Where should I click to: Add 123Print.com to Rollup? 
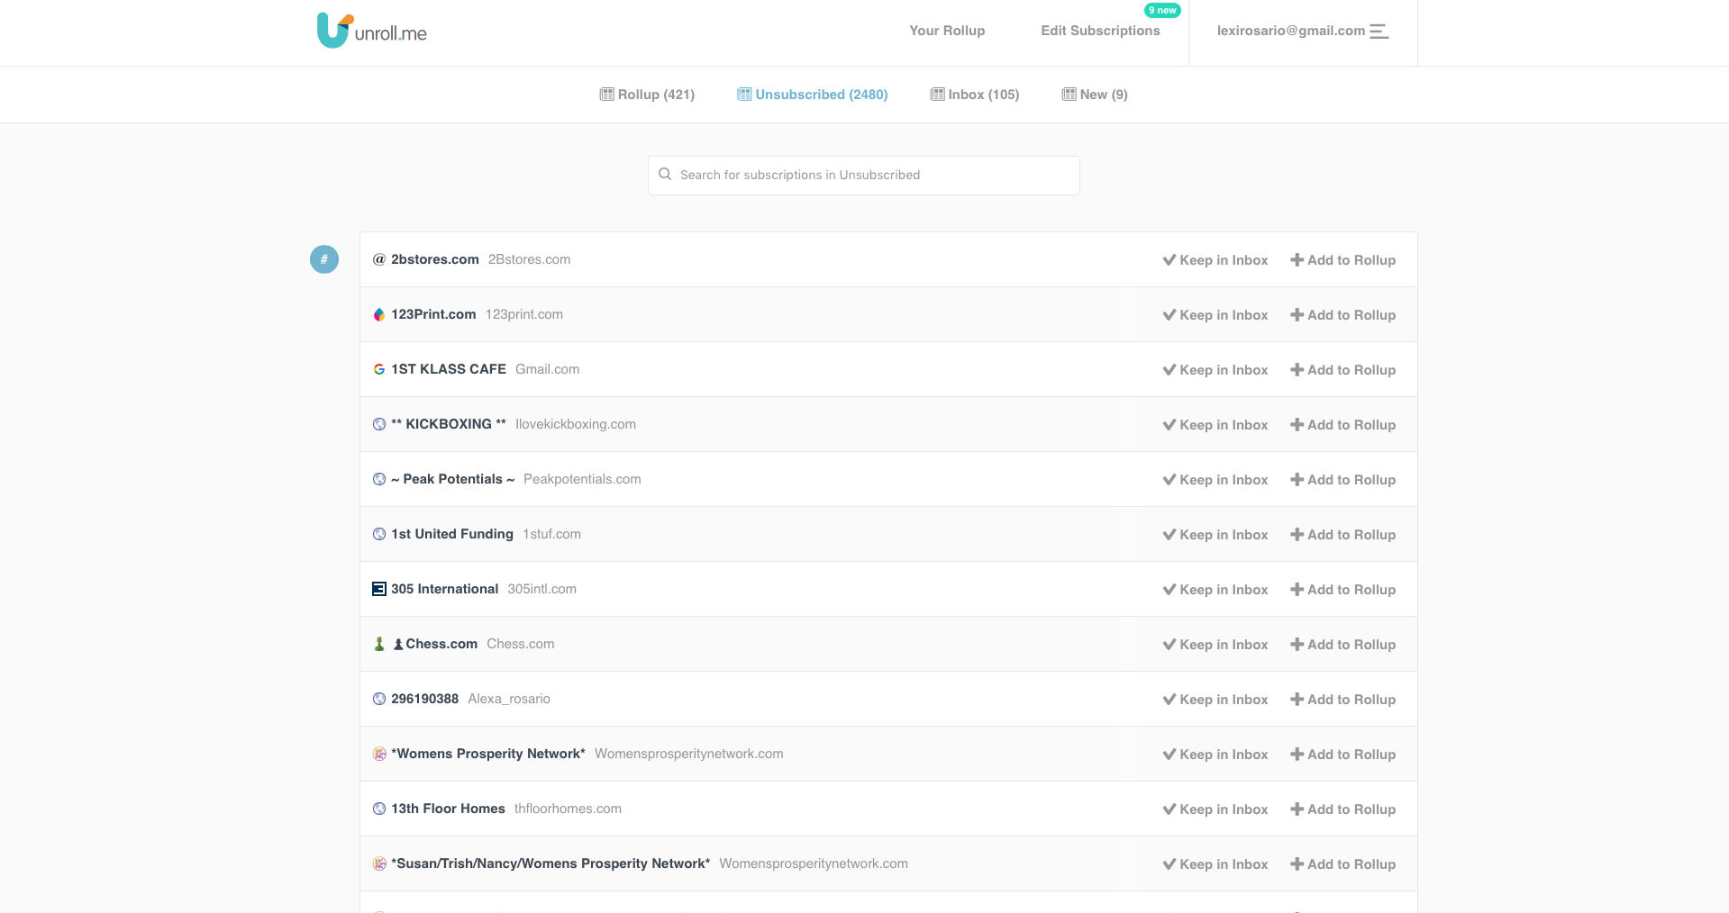point(1343,315)
